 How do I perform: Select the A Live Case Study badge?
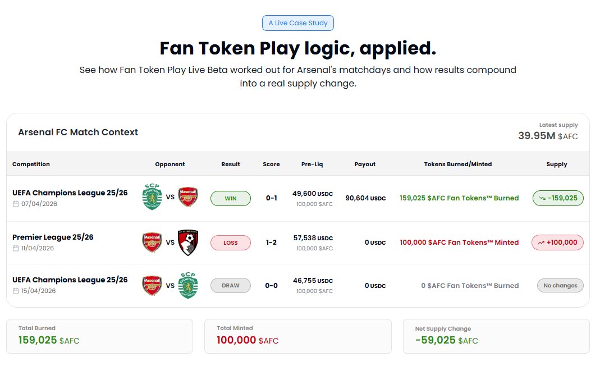tap(297, 23)
